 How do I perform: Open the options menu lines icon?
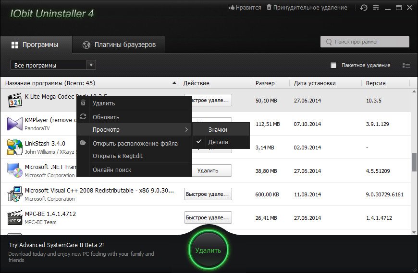pos(376,8)
